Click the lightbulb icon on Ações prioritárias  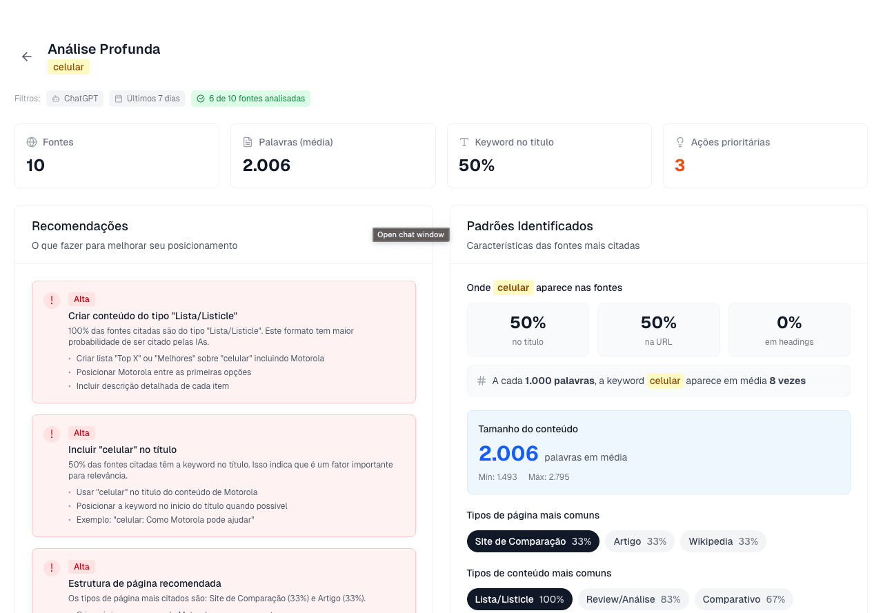[x=680, y=142]
